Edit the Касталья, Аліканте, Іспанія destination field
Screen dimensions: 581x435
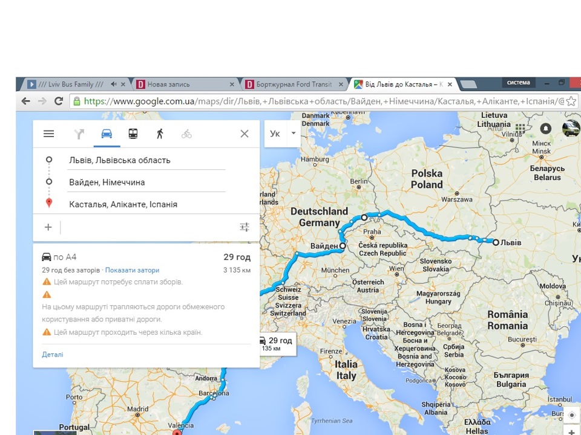tap(146, 204)
